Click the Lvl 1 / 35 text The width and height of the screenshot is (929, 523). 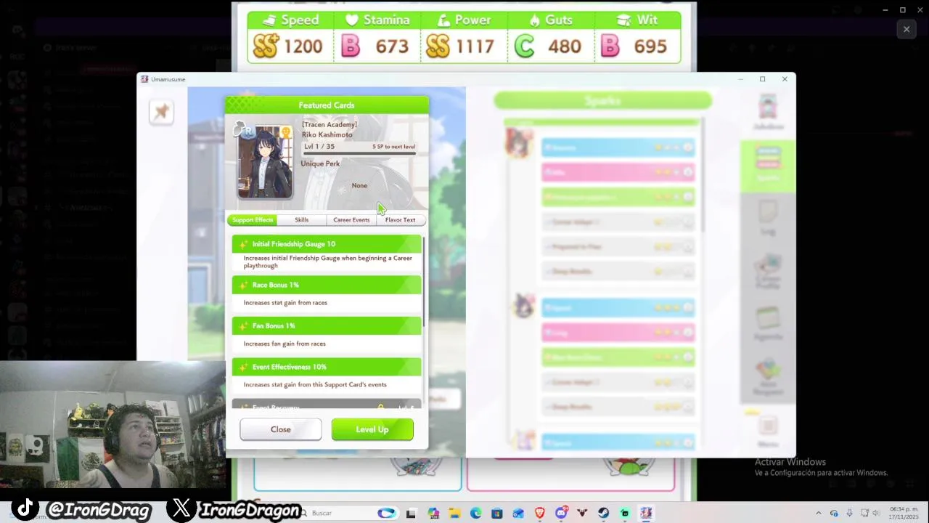tap(319, 147)
